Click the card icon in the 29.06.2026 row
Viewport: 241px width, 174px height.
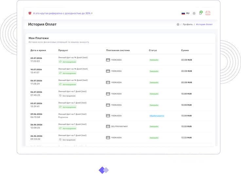pyautogui.click(x=108, y=116)
